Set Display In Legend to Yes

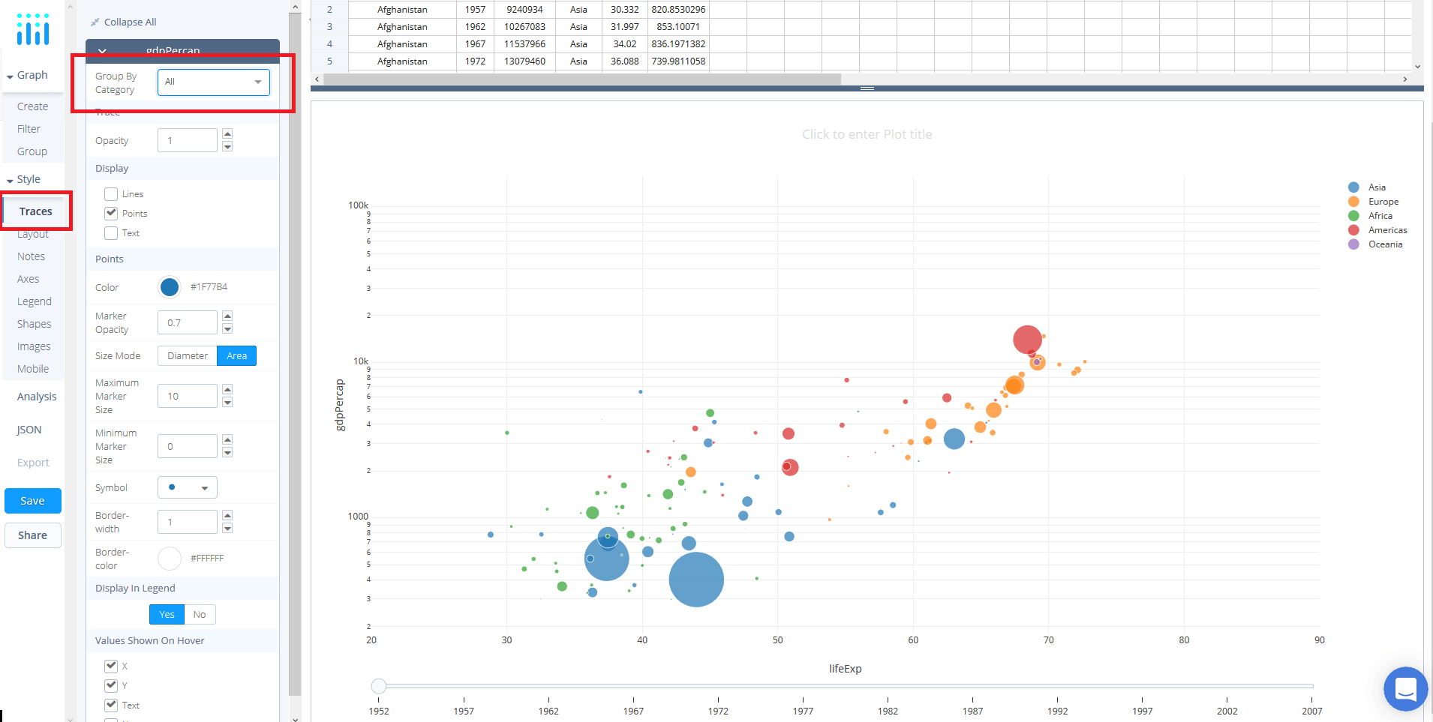[167, 615]
